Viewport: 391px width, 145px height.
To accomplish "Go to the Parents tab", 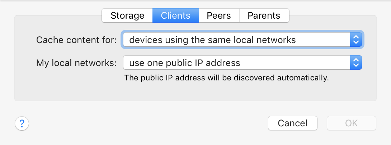I will pos(264,15).
